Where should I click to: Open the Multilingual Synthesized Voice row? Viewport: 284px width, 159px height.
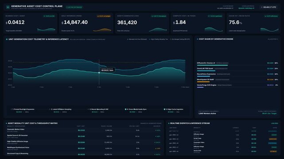(x=84, y=148)
